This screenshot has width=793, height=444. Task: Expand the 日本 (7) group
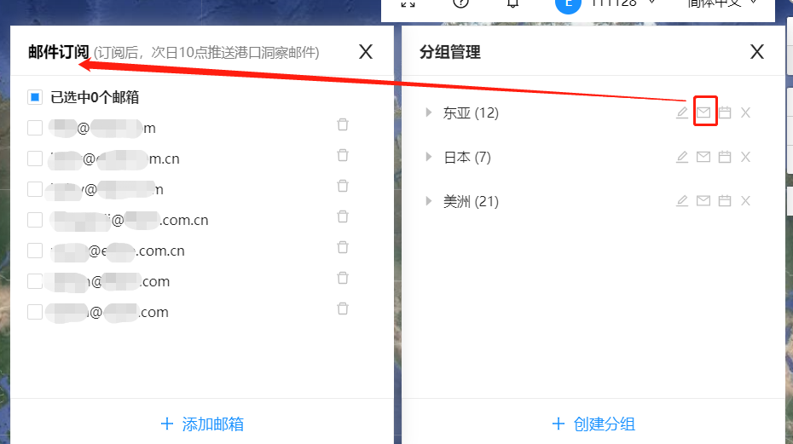[428, 157]
